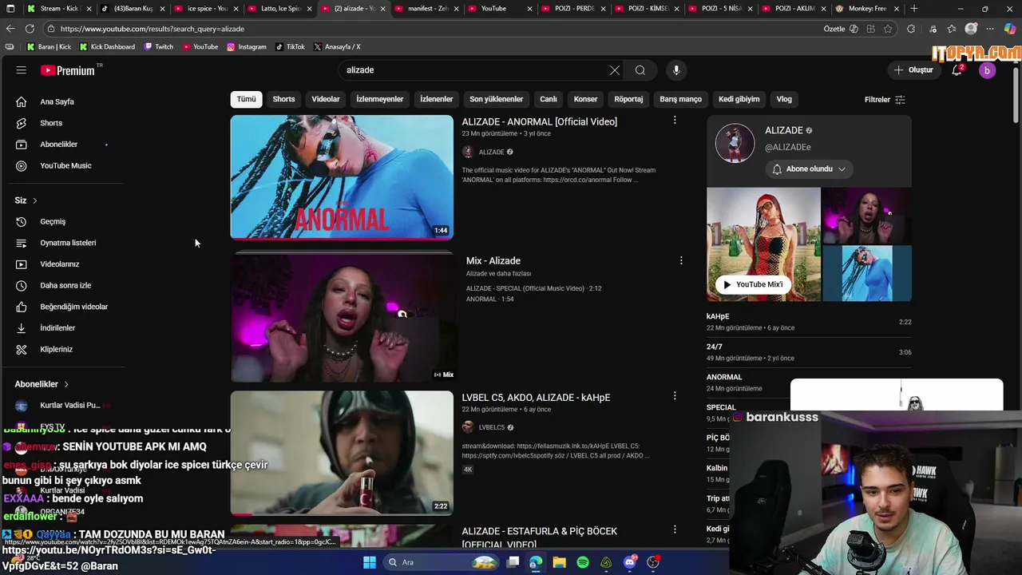Select the Konser filter chip
This screenshot has width=1022, height=575.
coord(585,99)
